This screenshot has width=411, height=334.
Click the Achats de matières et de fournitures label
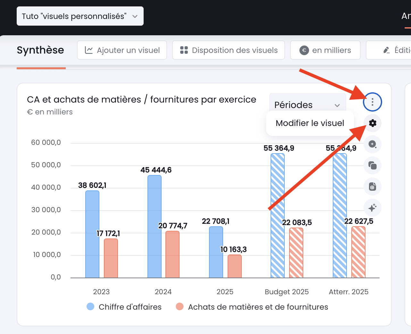tap(258, 307)
